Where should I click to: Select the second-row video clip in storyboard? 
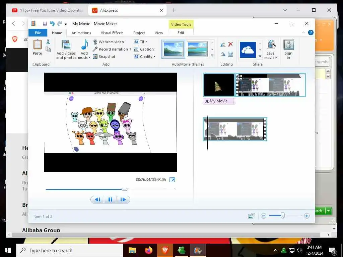click(235, 129)
